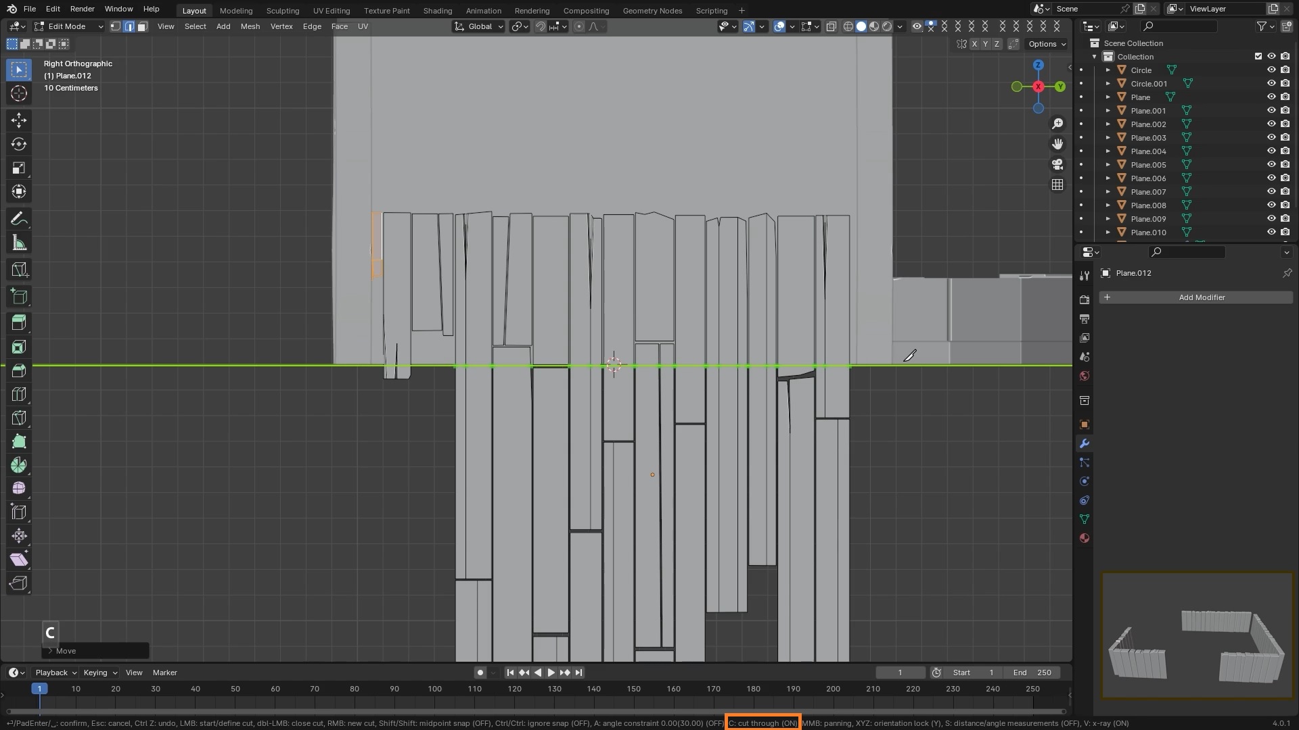1299x730 pixels.
Task: Select the Extrude Region tool
Action: pos(19,323)
